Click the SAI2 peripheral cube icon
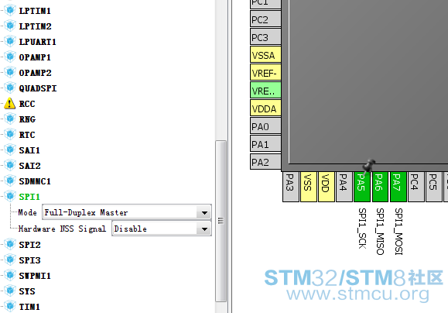 pos(10,165)
